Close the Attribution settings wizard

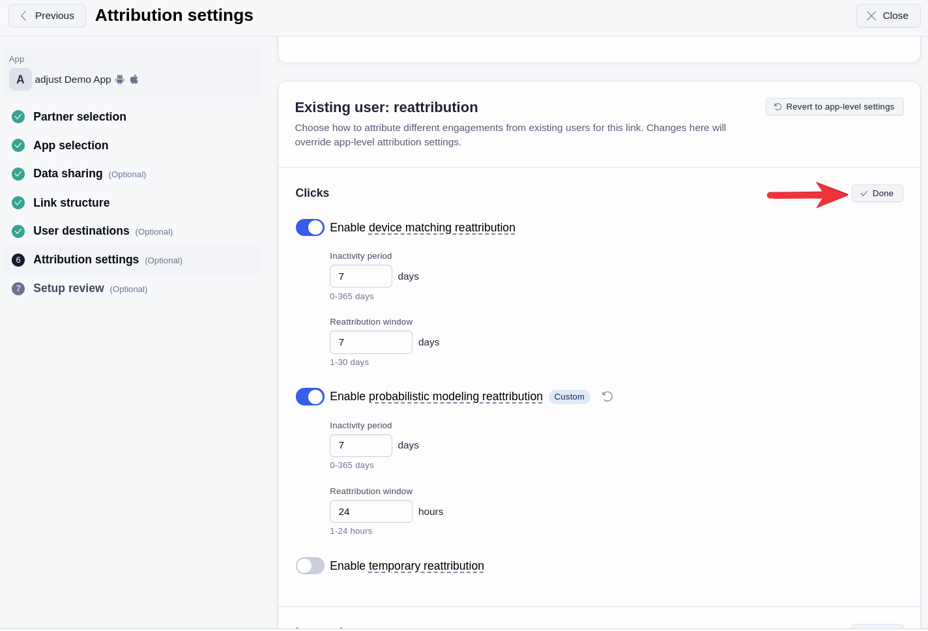[888, 16]
